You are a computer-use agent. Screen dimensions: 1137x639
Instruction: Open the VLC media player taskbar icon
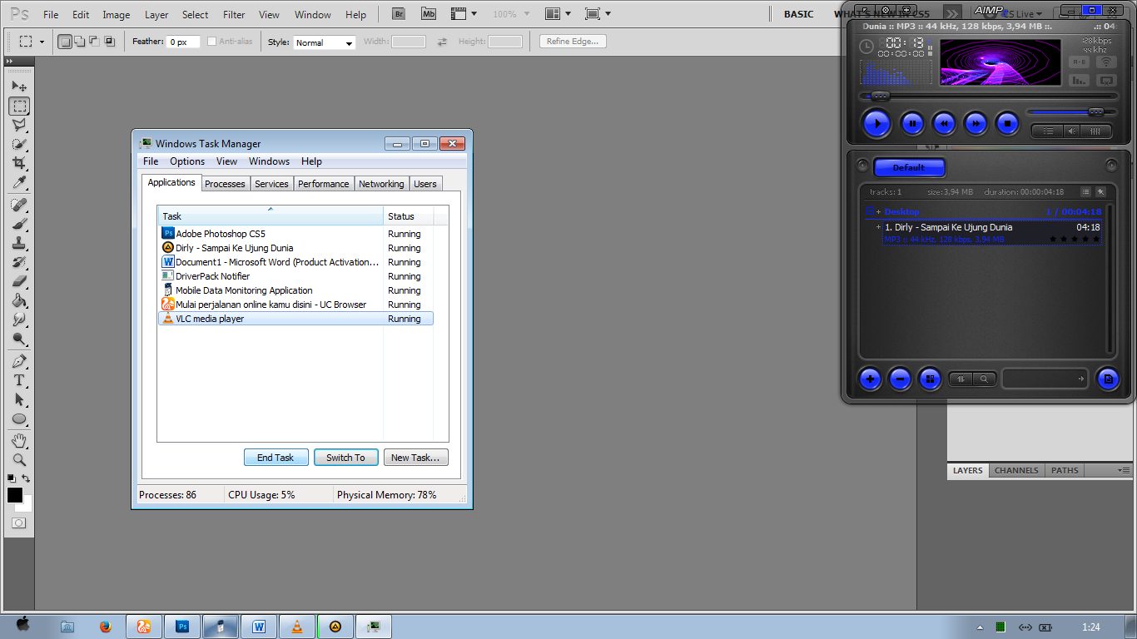(297, 627)
